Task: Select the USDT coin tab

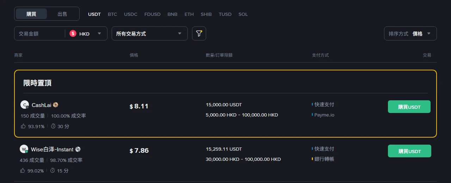Action: [x=94, y=14]
